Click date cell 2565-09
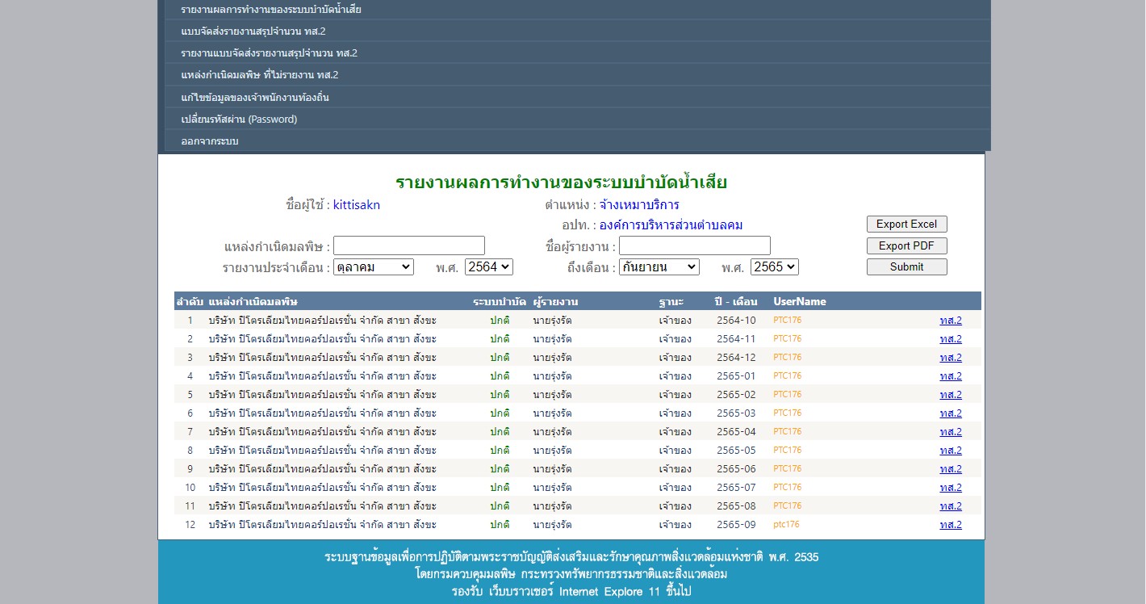Screen dimensions: 1146x604 coord(736,524)
